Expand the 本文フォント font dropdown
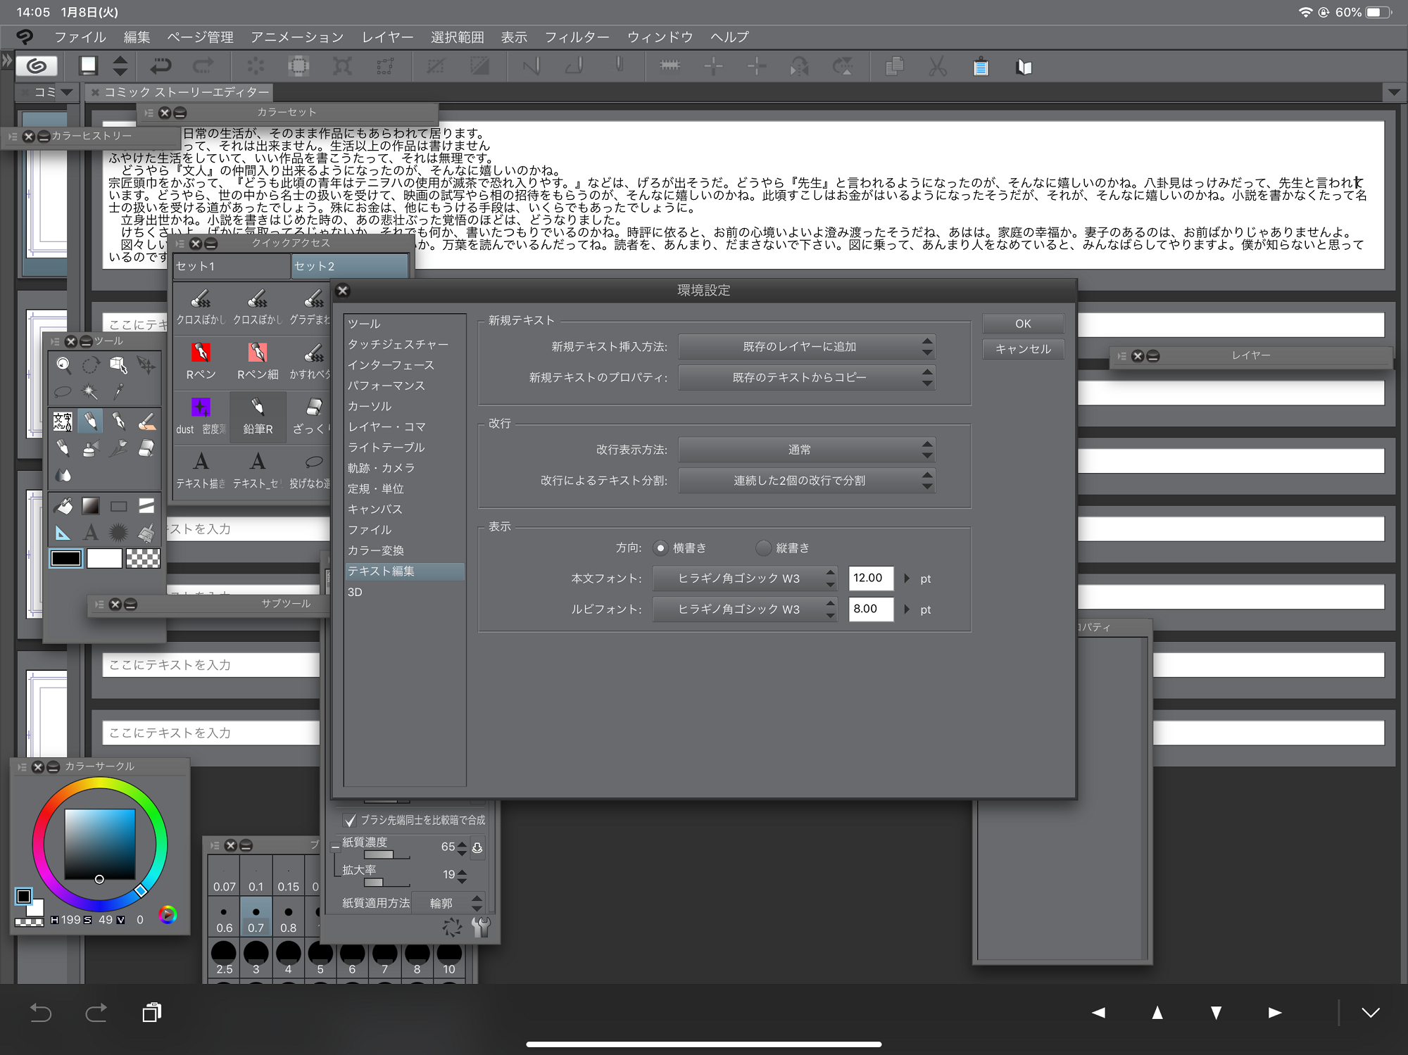This screenshot has height=1055, width=1408. (744, 579)
